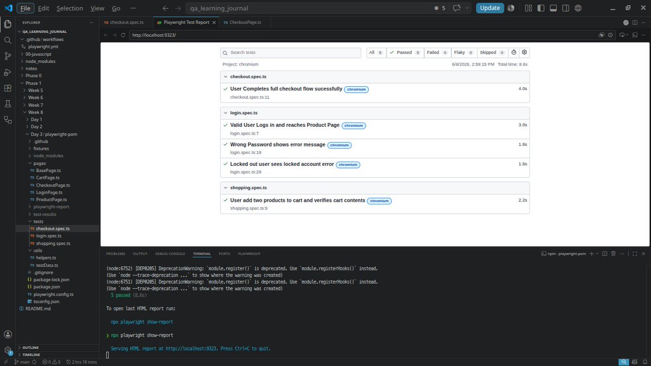
Task: Click the browser reload icon
Action: [x=124, y=35]
